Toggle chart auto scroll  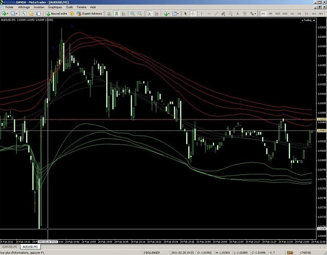point(149,14)
